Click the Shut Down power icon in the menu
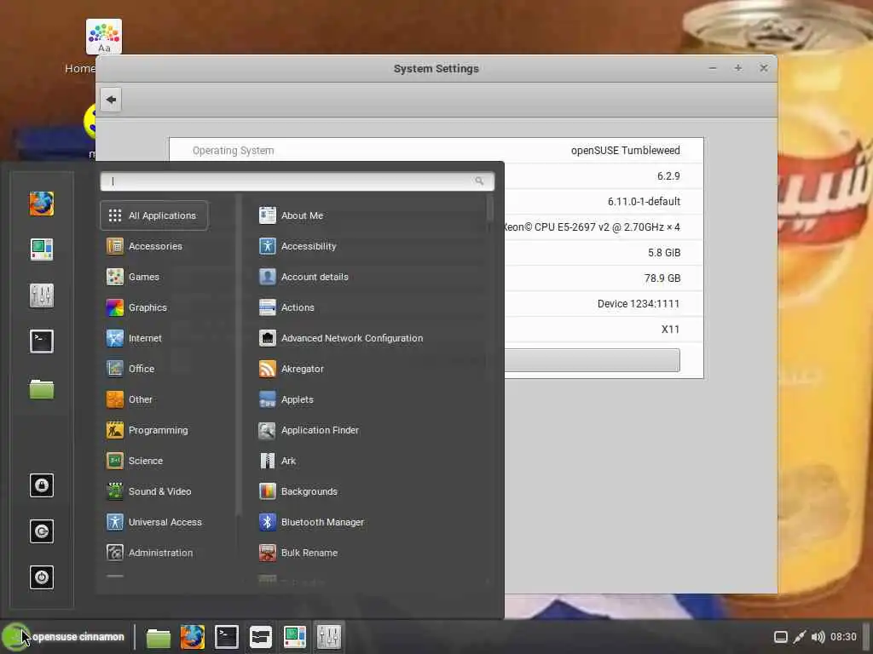Image resolution: width=873 pixels, height=654 pixels. click(x=42, y=577)
